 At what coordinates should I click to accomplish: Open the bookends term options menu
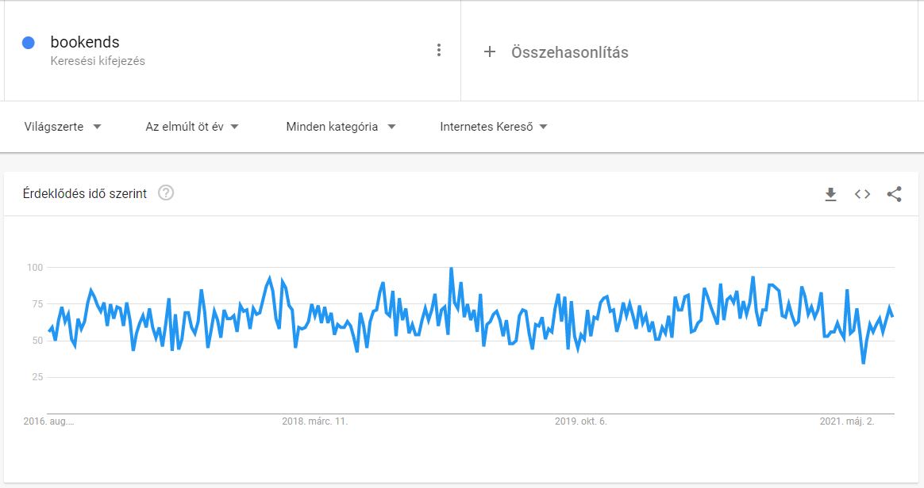(438, 50)
